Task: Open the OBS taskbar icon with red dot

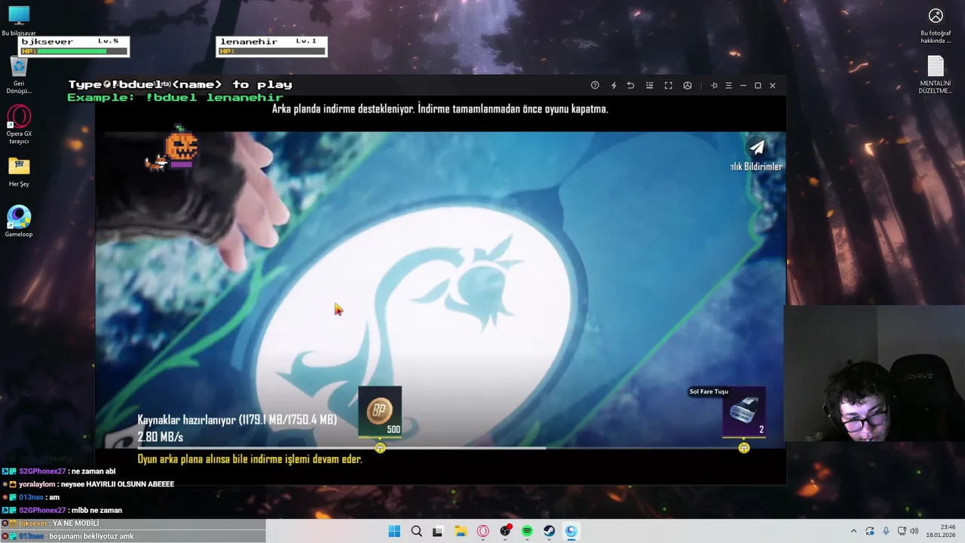Action: (505, 531)
